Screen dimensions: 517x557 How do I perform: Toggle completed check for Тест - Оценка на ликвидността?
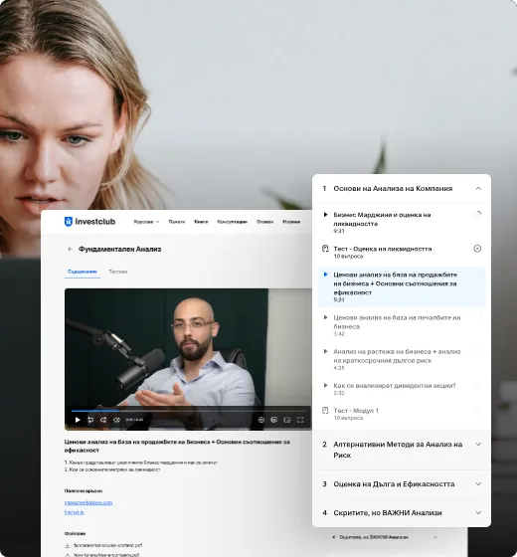[477, 249]
